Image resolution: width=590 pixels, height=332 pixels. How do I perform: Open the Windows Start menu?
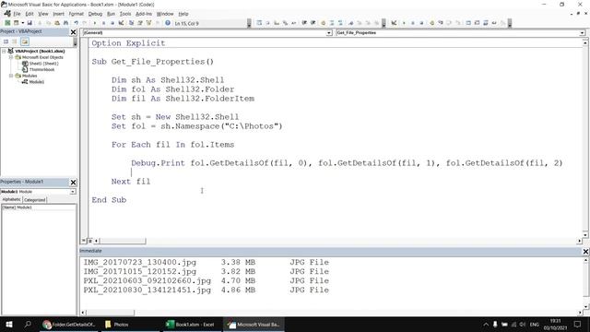point(9,324)
